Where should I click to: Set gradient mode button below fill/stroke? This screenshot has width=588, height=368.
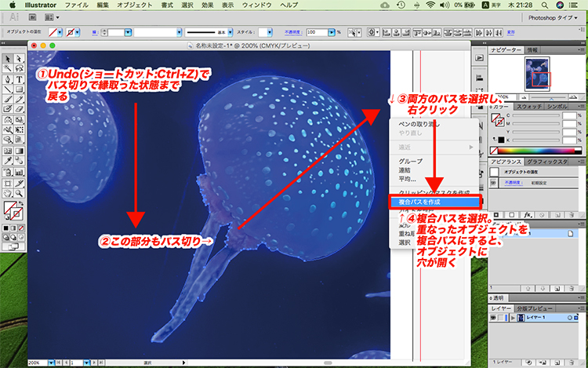[x=13, y=228]
